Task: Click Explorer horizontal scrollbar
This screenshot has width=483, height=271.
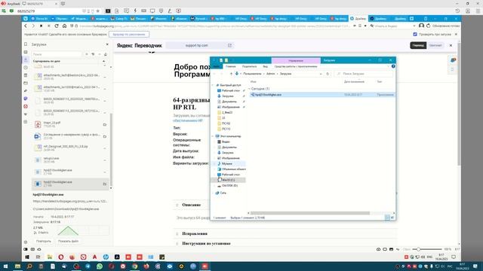Action: 309,213
